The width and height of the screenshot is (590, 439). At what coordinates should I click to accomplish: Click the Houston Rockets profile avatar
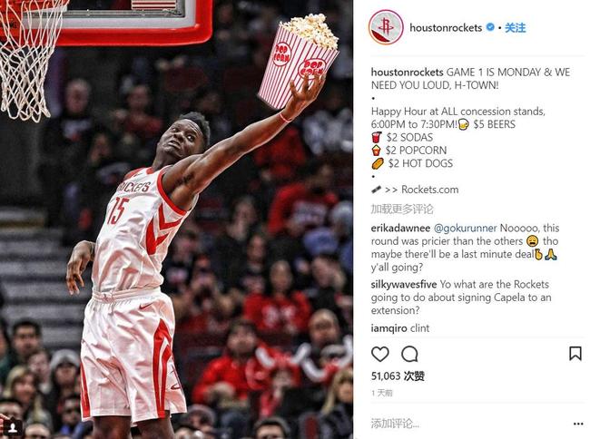coord(386,27)
